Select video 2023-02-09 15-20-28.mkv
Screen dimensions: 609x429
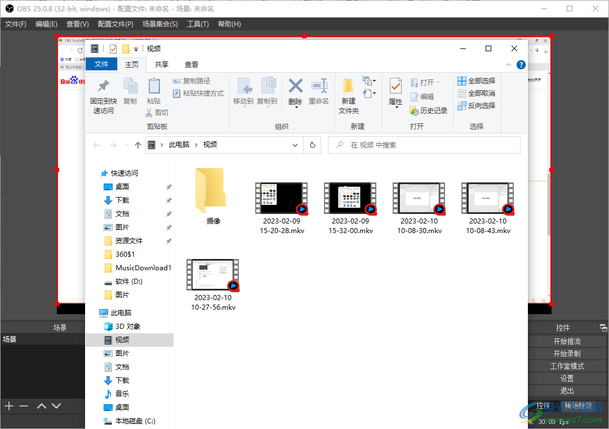(x=282, y=208)
